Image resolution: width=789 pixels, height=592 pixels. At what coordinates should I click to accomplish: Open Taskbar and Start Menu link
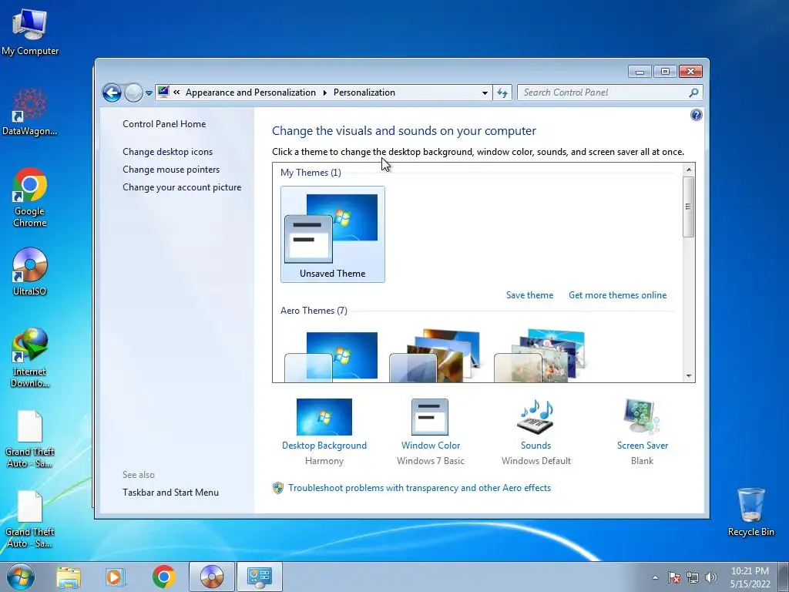pos(170,493)
